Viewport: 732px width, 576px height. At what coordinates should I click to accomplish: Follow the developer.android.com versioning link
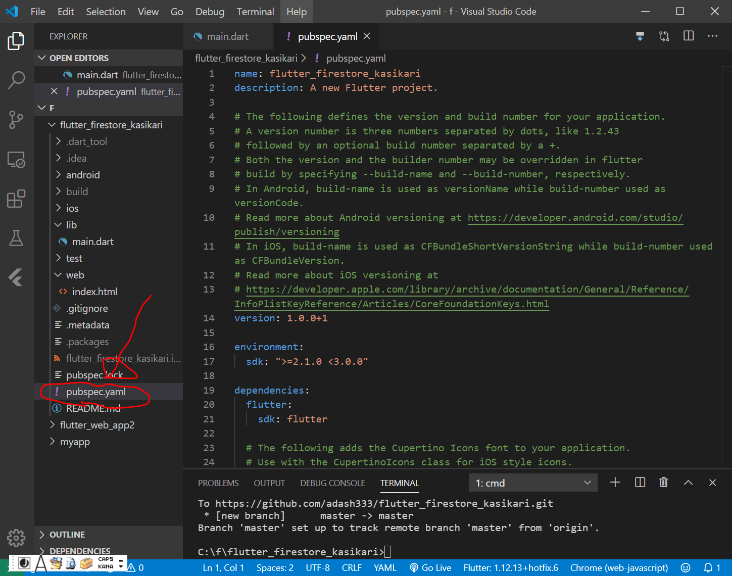coord(575,218)
